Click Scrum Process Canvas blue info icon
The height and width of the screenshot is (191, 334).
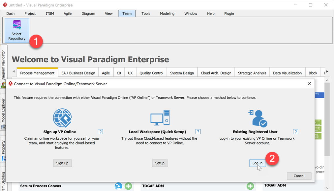coord(118,186)
